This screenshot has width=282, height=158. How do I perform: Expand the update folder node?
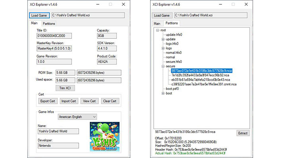coord(163,39)
